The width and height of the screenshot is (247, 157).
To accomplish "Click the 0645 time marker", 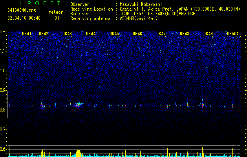I will [114, 34].
